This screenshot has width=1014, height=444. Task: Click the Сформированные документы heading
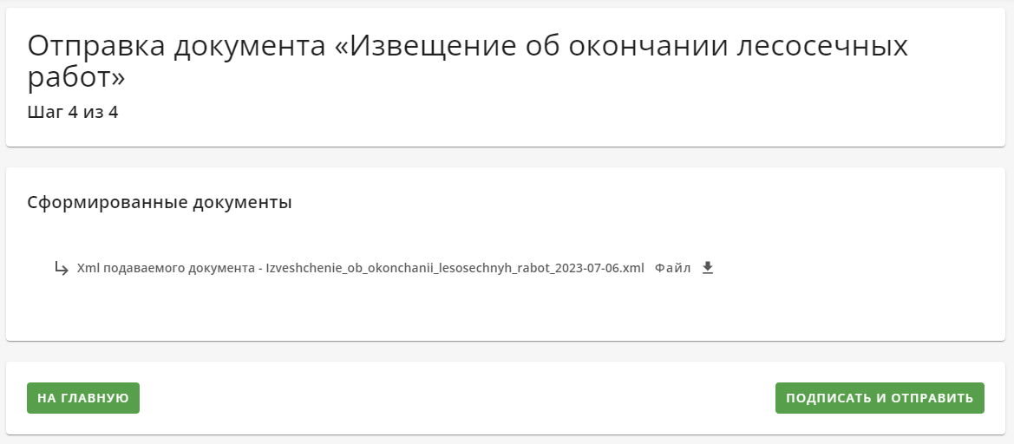pyautogui.click(x=160, y=202)
